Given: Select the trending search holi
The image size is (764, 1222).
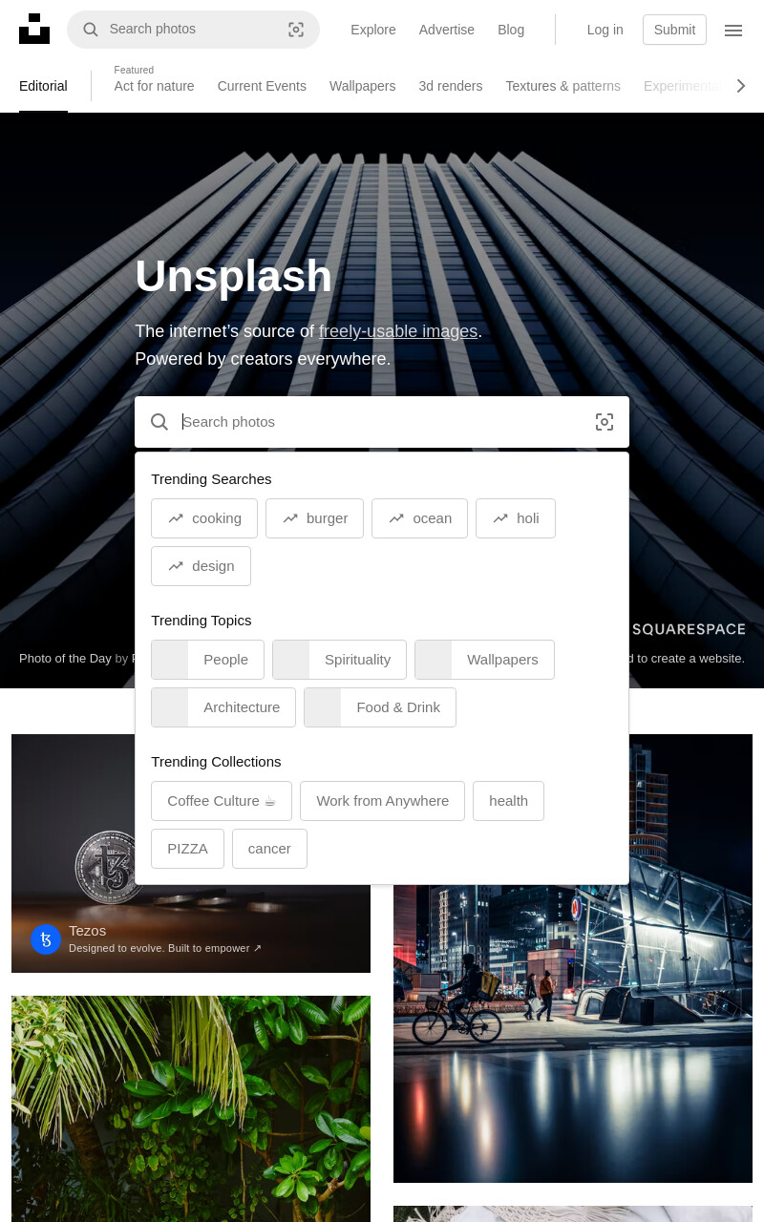Looking at the screenshot, I should [516, 518].
